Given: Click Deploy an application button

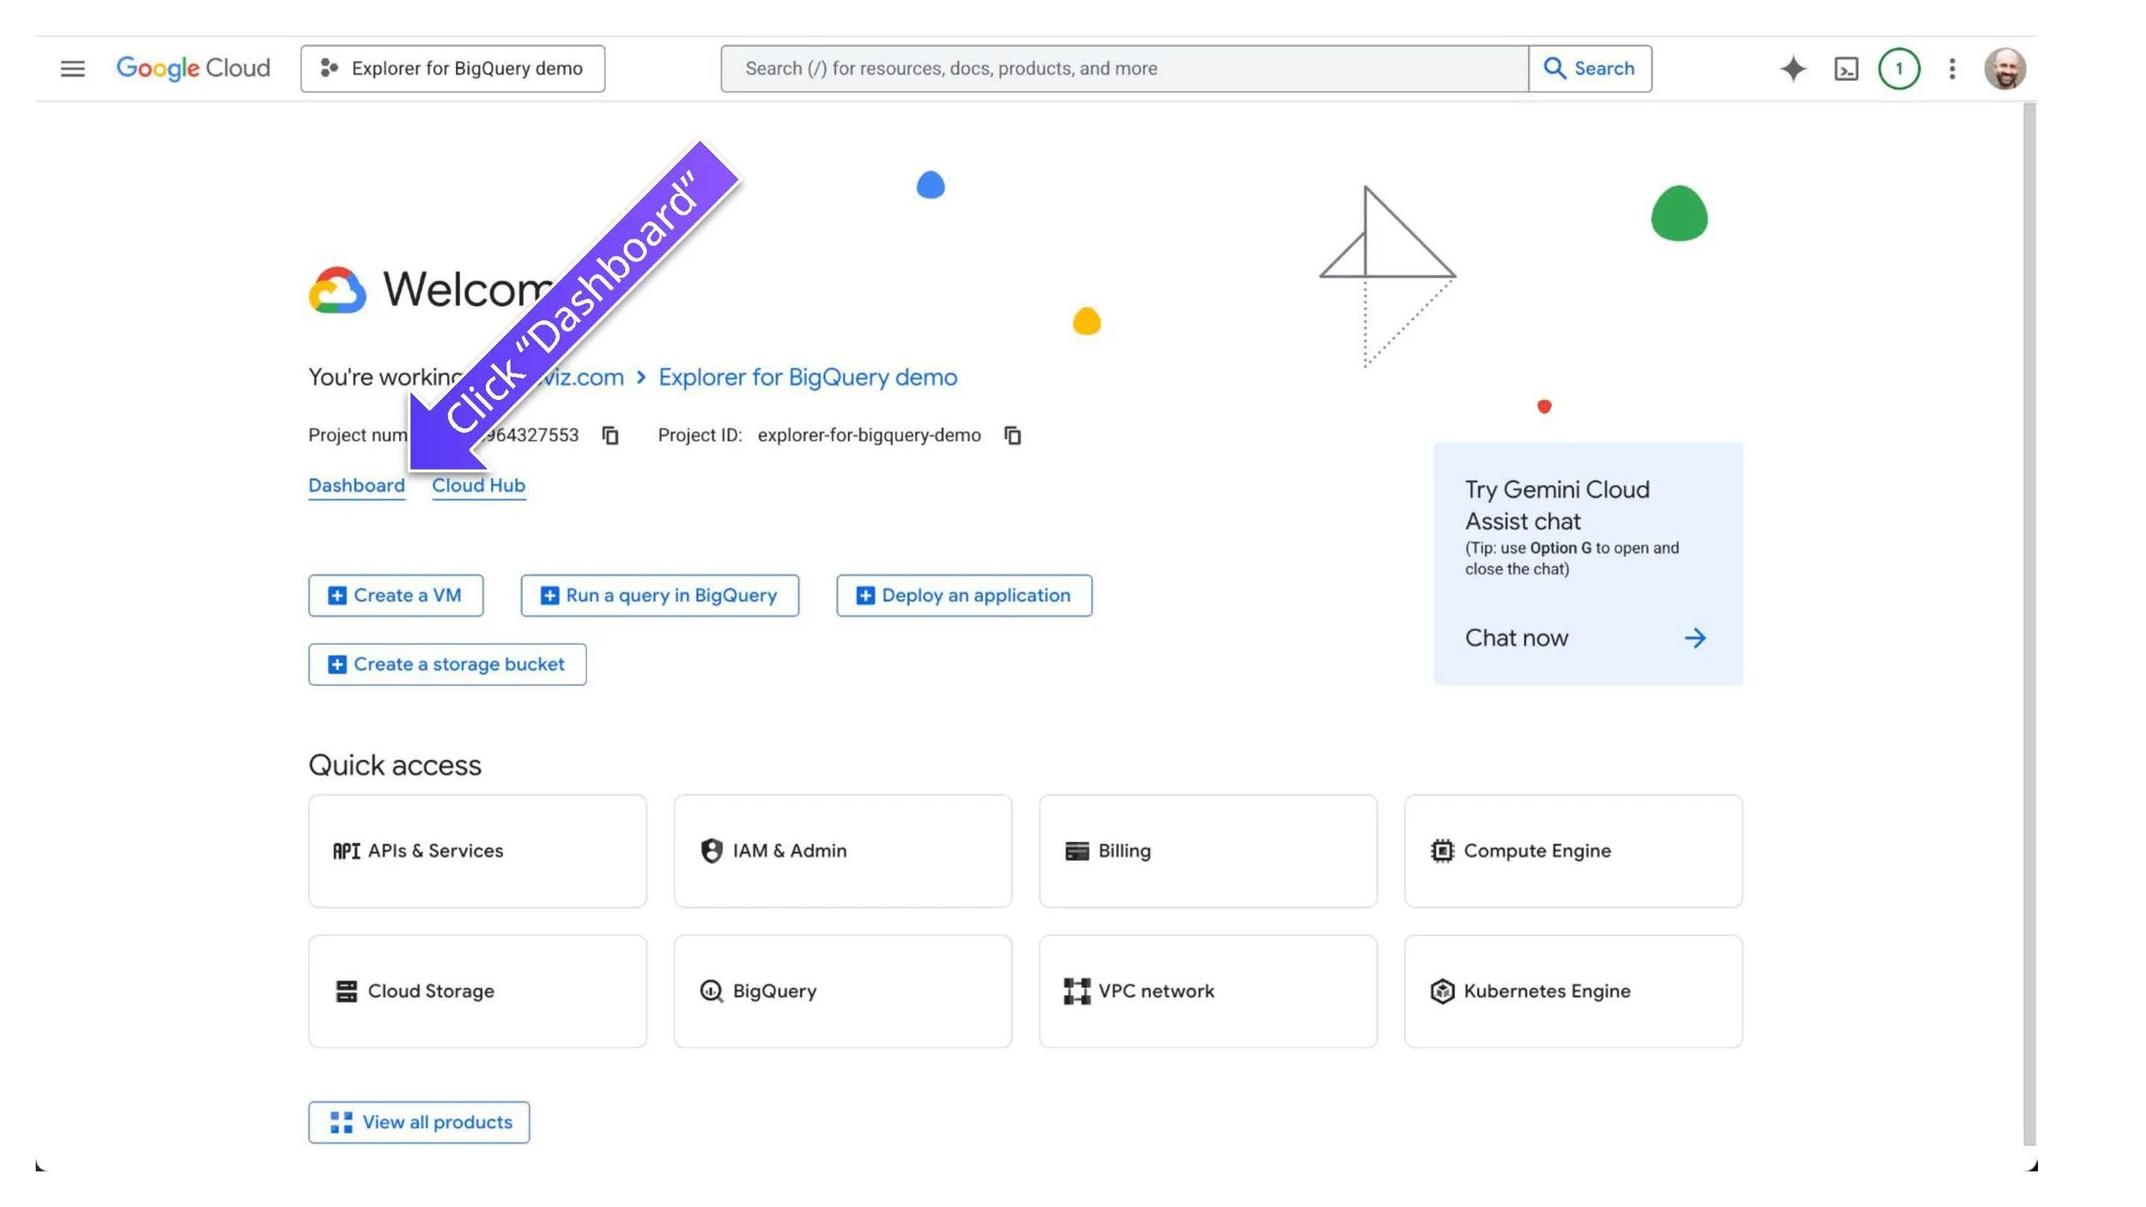Looking at the screenshot, I should click(964, 595).
